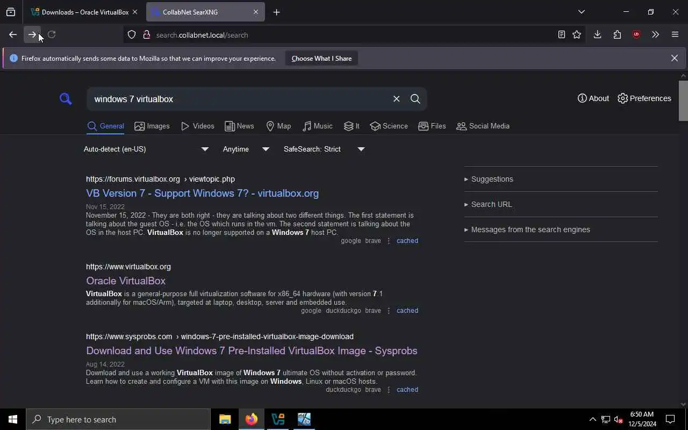
Task: Open the extensions puzzle icon
Action: coord(617,35)
